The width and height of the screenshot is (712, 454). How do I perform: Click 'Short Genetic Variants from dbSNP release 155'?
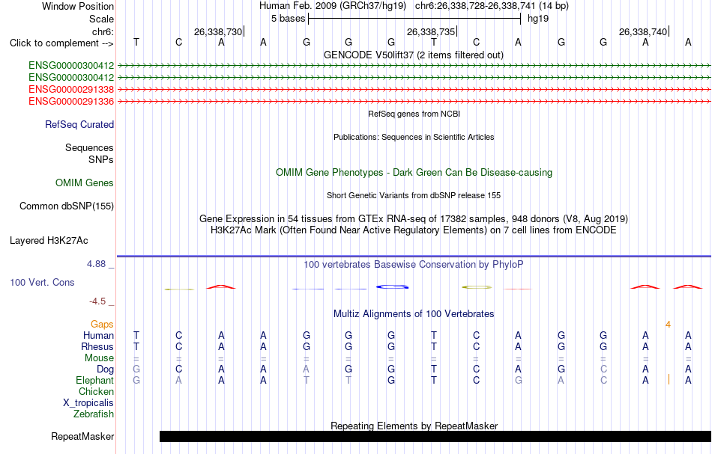(x=414, y=195)
